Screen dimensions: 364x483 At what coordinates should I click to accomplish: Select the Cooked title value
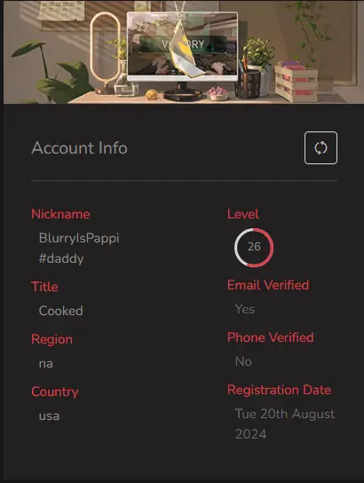point(61,311)
